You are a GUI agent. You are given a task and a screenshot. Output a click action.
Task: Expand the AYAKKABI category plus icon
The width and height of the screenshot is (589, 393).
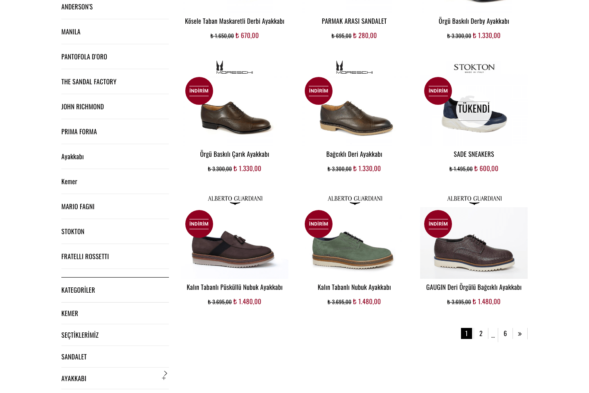tap(164, 378)
